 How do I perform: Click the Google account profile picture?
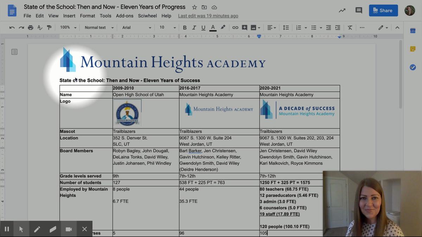click(x=410, y=11)
